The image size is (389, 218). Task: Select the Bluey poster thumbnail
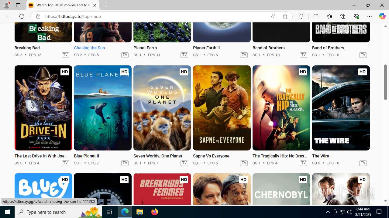43,189
